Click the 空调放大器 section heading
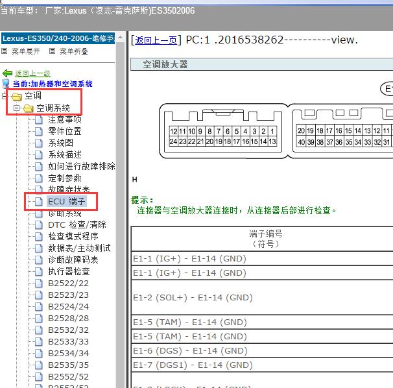Screen dimensions: 393x388 point(165,64)
